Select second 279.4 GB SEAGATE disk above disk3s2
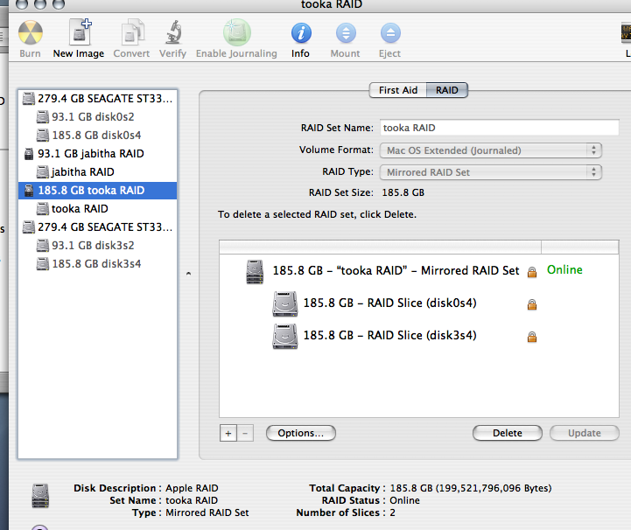The width and height of the screenshot is (631, 530). tap(97, 227)
